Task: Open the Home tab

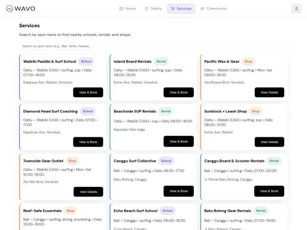Action: pos(128,9)
